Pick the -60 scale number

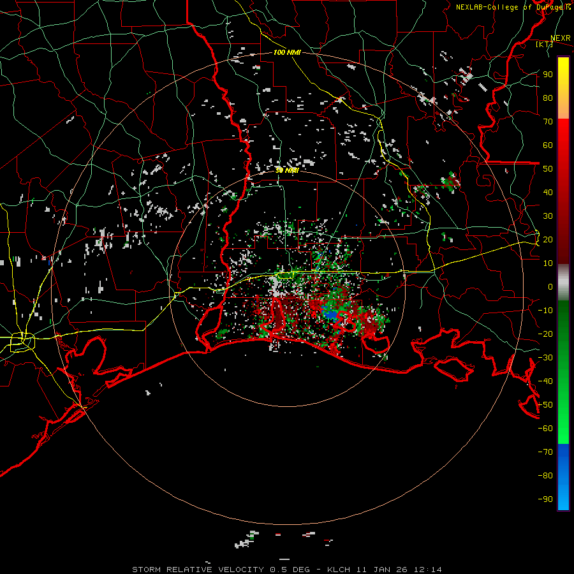point(545,429)
